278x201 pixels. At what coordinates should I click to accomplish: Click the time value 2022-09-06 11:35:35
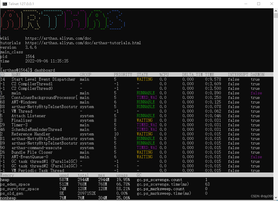[47, 61]
